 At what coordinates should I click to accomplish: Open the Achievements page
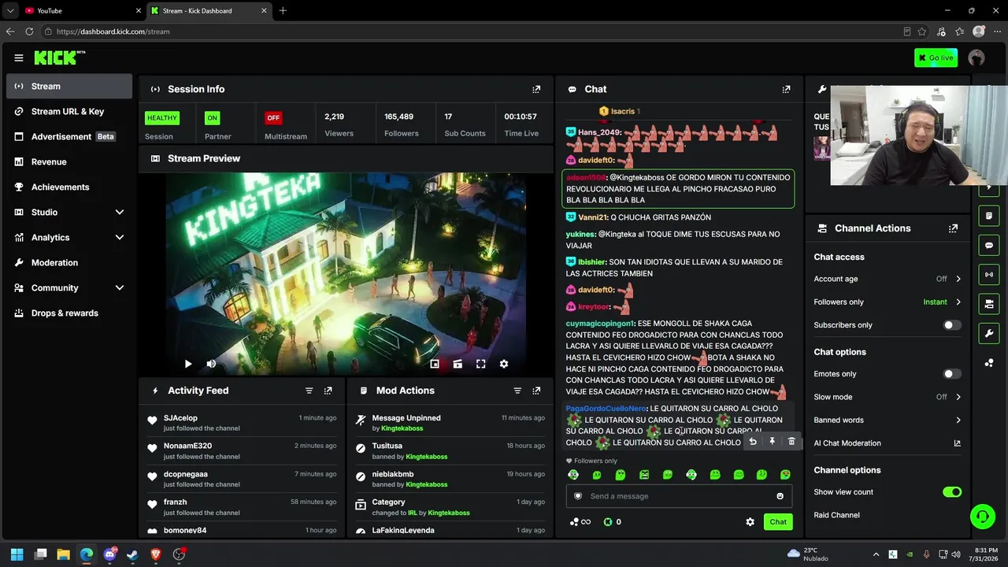point(69,187)
